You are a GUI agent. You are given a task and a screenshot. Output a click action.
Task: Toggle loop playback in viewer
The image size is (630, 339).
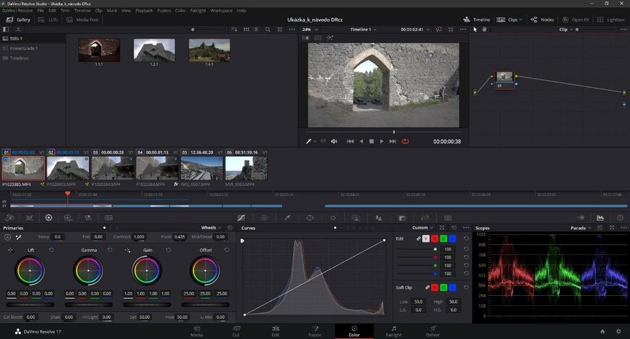tap(405, 142)
